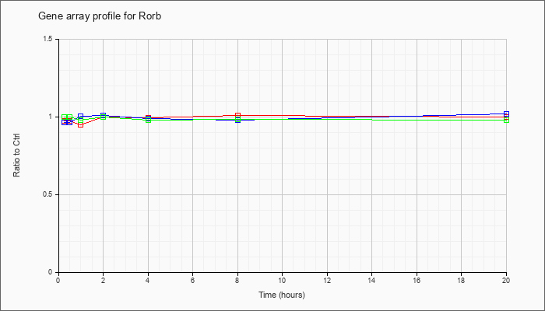Pick the green marker at 4 hours
The height and width of the screenshot is (311, 545).
tap(149, 120)
